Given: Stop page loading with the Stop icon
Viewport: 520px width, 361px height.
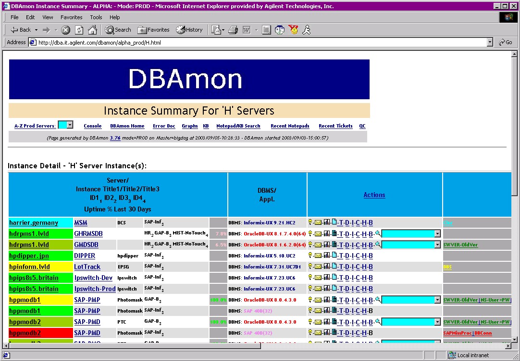Looking at the screenshot, I should coord(66,30).
